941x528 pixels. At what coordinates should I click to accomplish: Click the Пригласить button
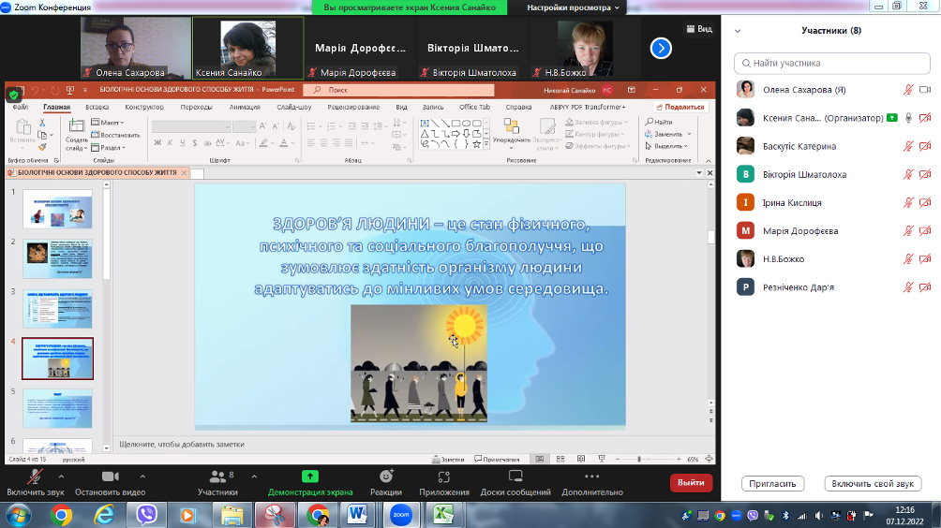(x=773, y=484)
